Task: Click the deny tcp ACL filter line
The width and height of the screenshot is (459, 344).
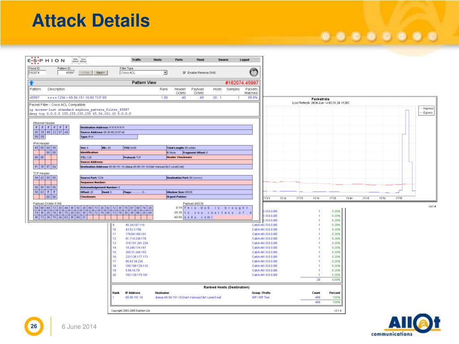Action: 80,114
